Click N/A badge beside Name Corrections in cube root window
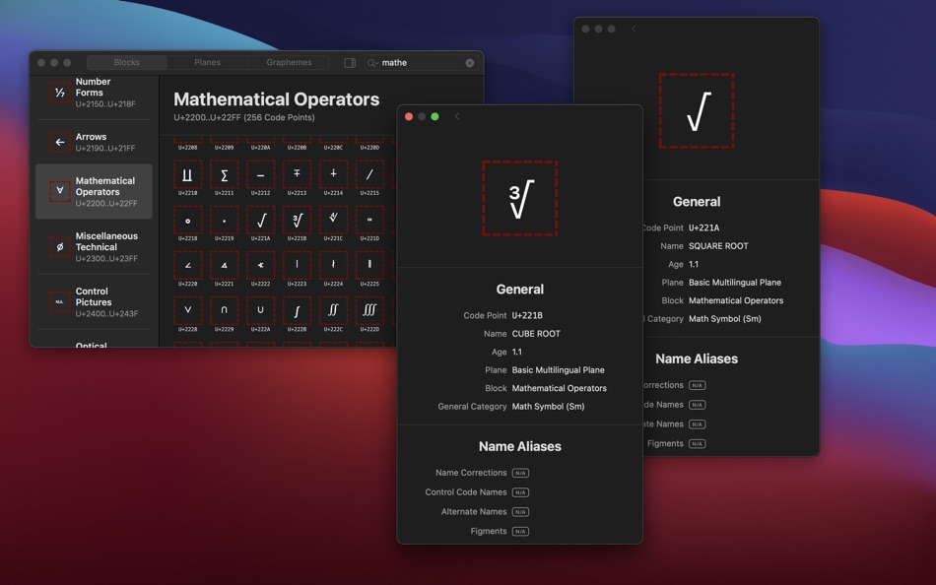 [520, 473]
